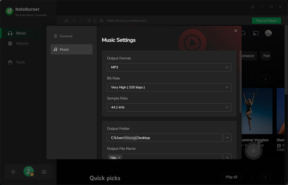The height and width of the screenshot is (185, 288).
Task: Click the mail envelope icon
Action: pyautogui.click(x=44, y=172)
